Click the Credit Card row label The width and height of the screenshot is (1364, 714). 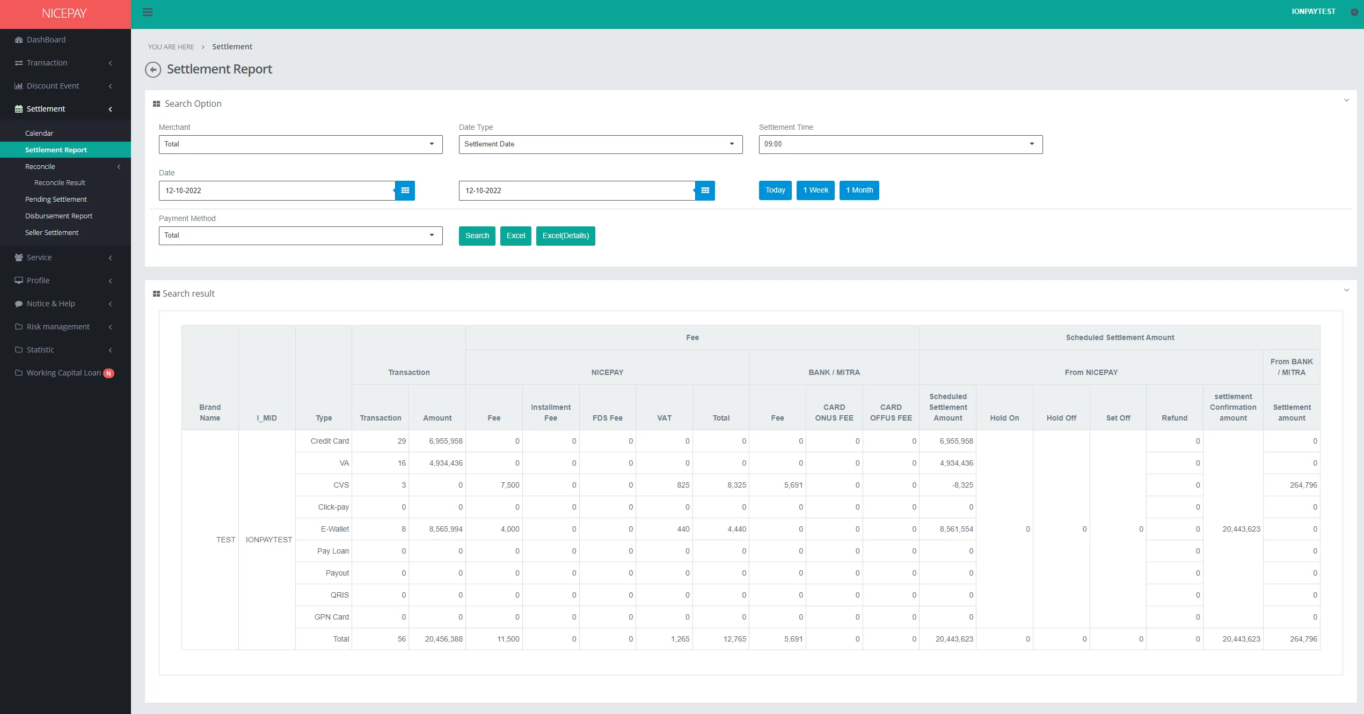(330, 441)
